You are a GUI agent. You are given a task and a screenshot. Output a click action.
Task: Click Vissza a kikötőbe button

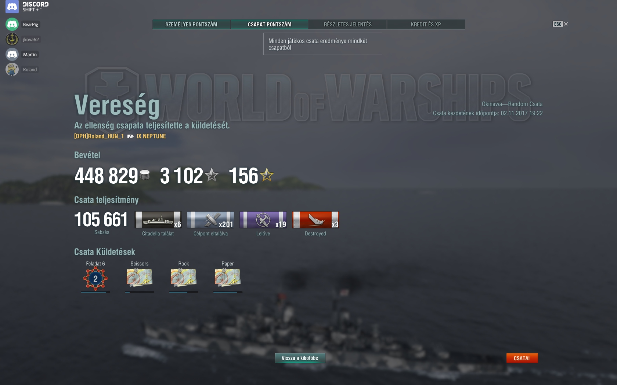(x=300, y=358)
